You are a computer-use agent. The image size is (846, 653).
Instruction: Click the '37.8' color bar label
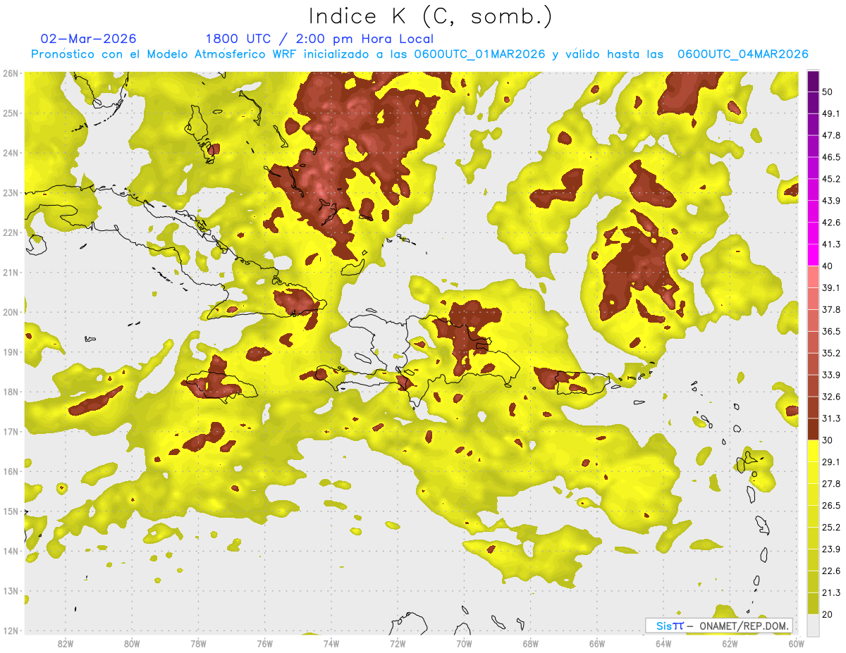point(830,309)
